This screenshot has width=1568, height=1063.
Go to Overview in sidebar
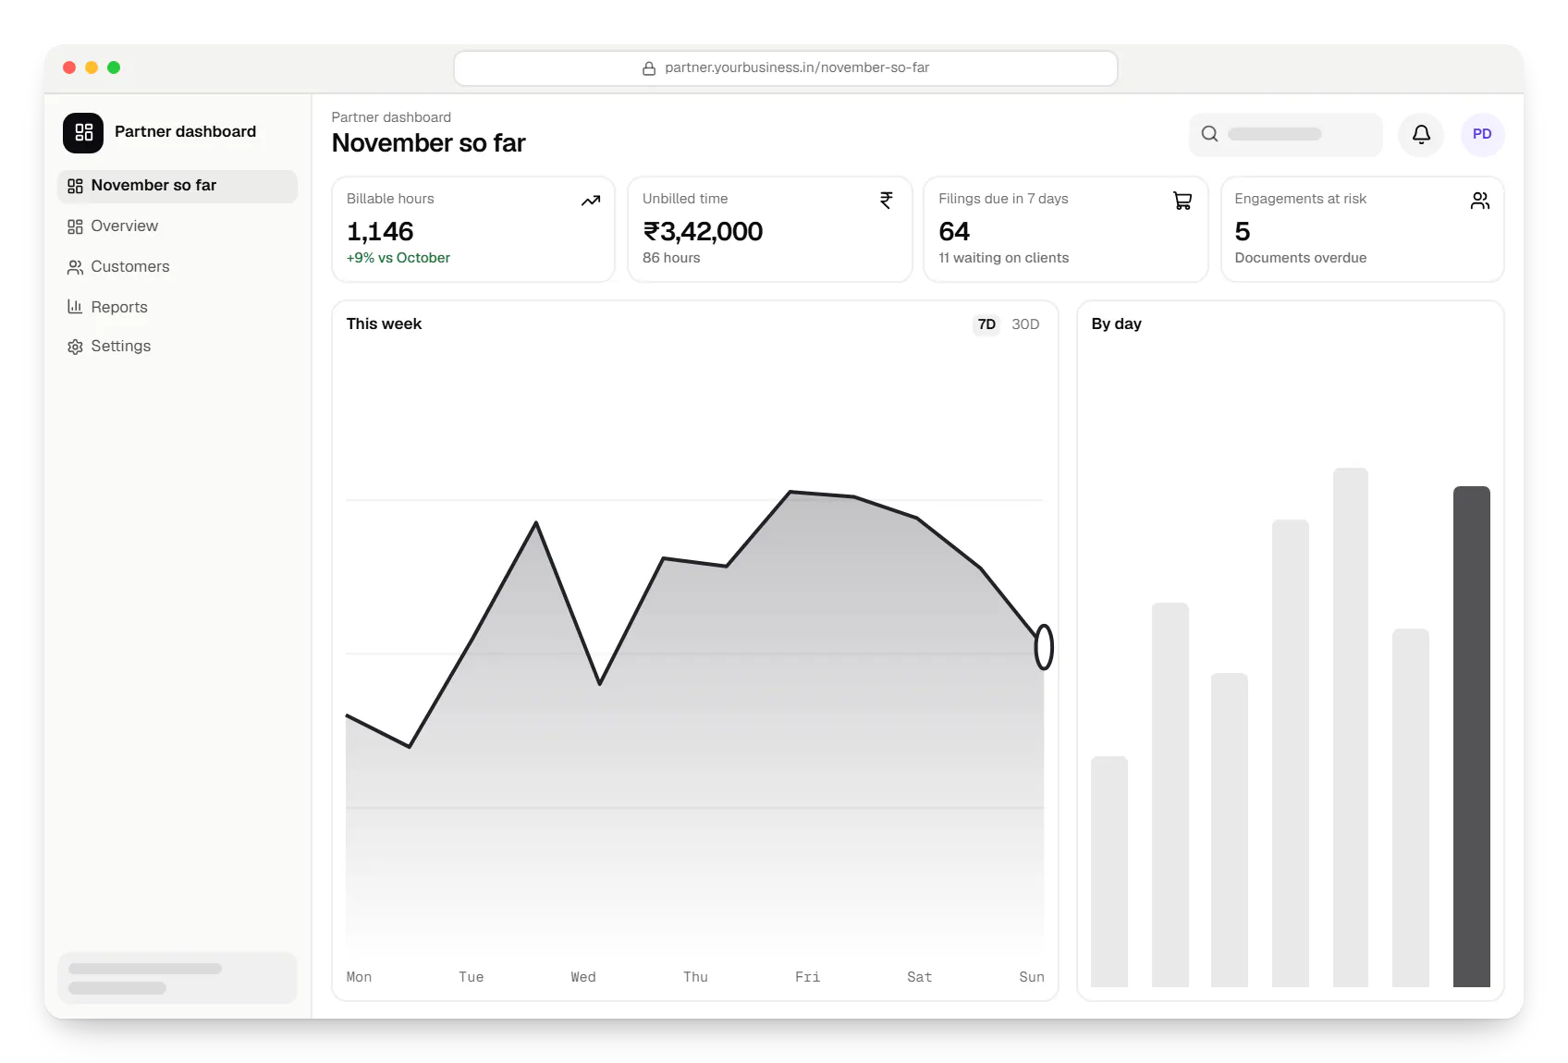point(178,226)
